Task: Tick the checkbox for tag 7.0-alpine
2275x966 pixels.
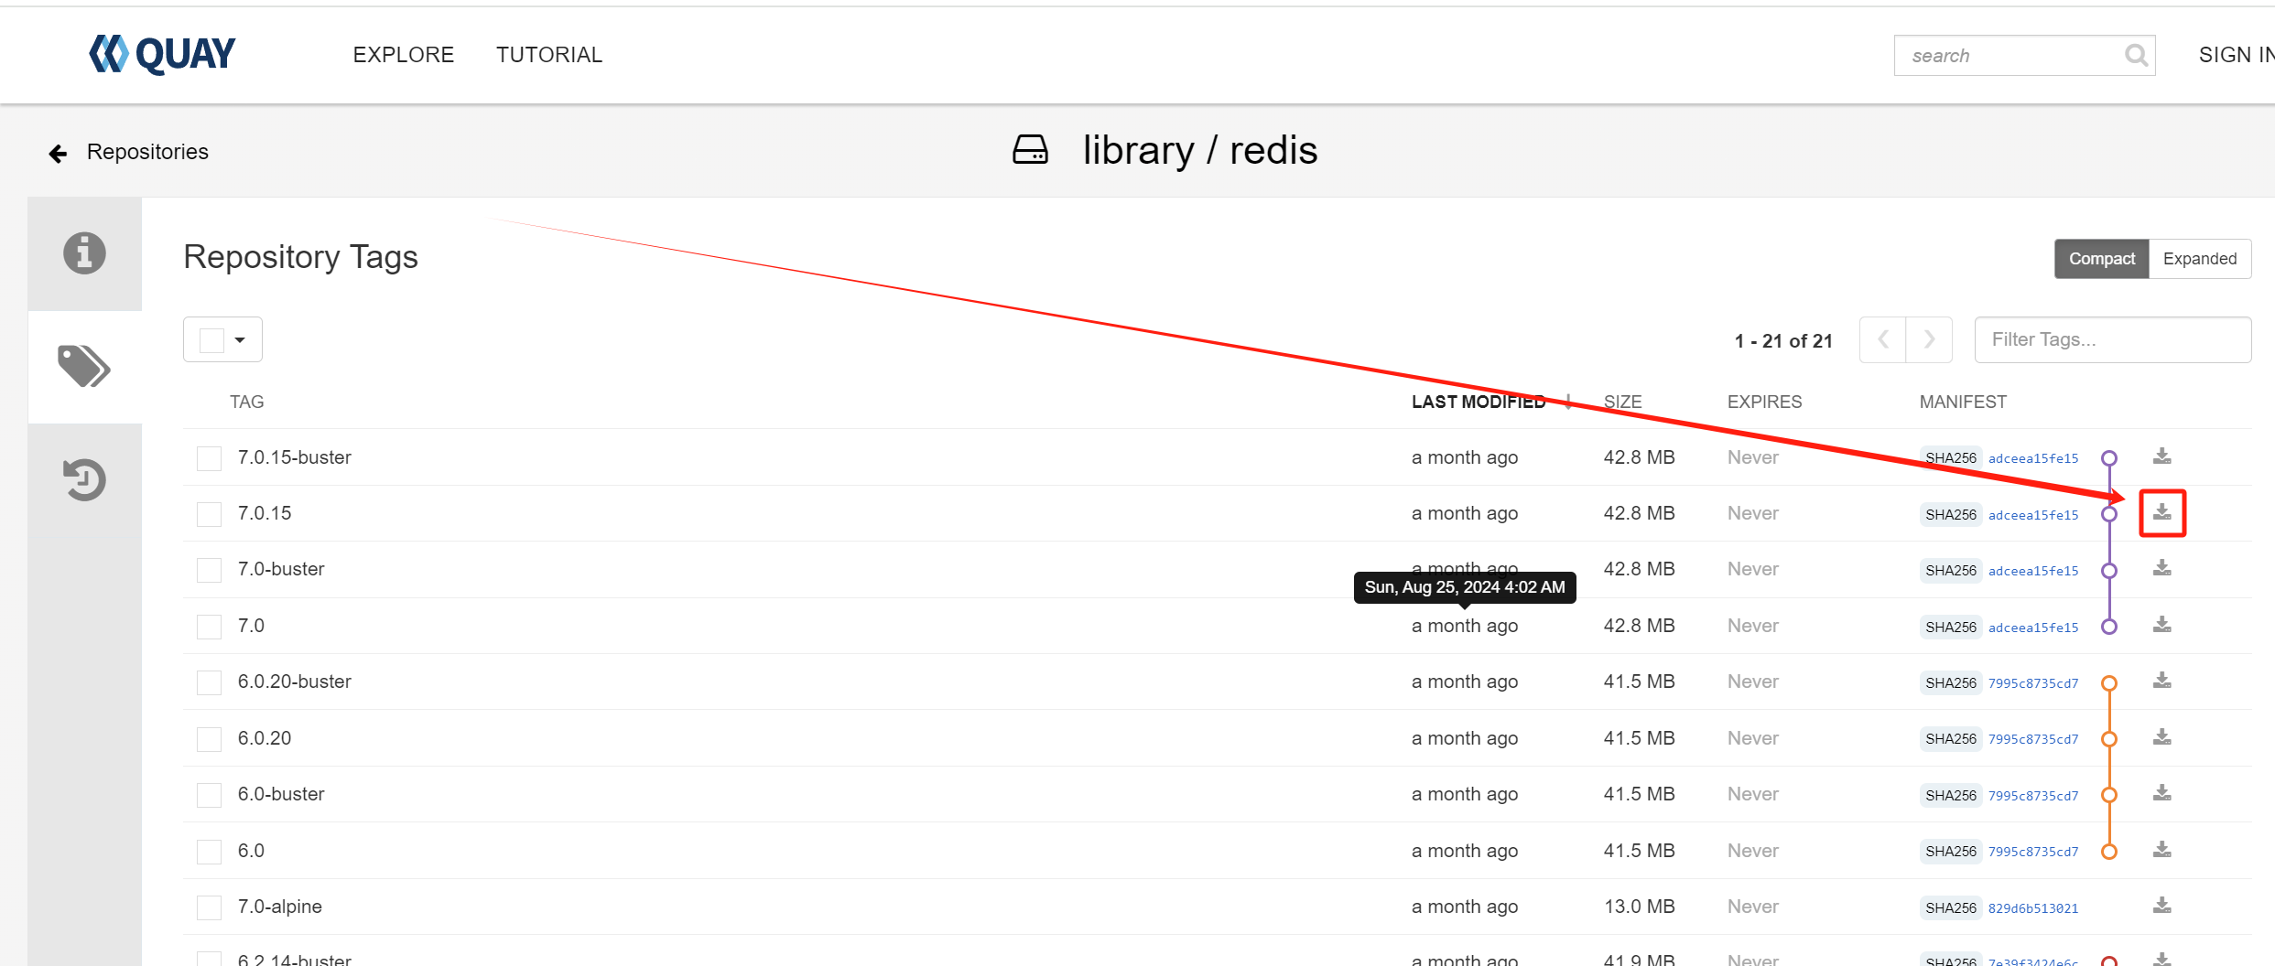Action: tap(209, 907)
